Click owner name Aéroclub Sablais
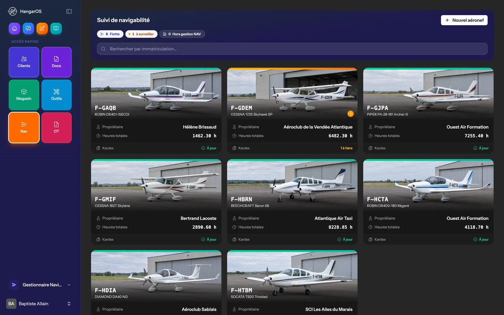 (x=199, y=309)
